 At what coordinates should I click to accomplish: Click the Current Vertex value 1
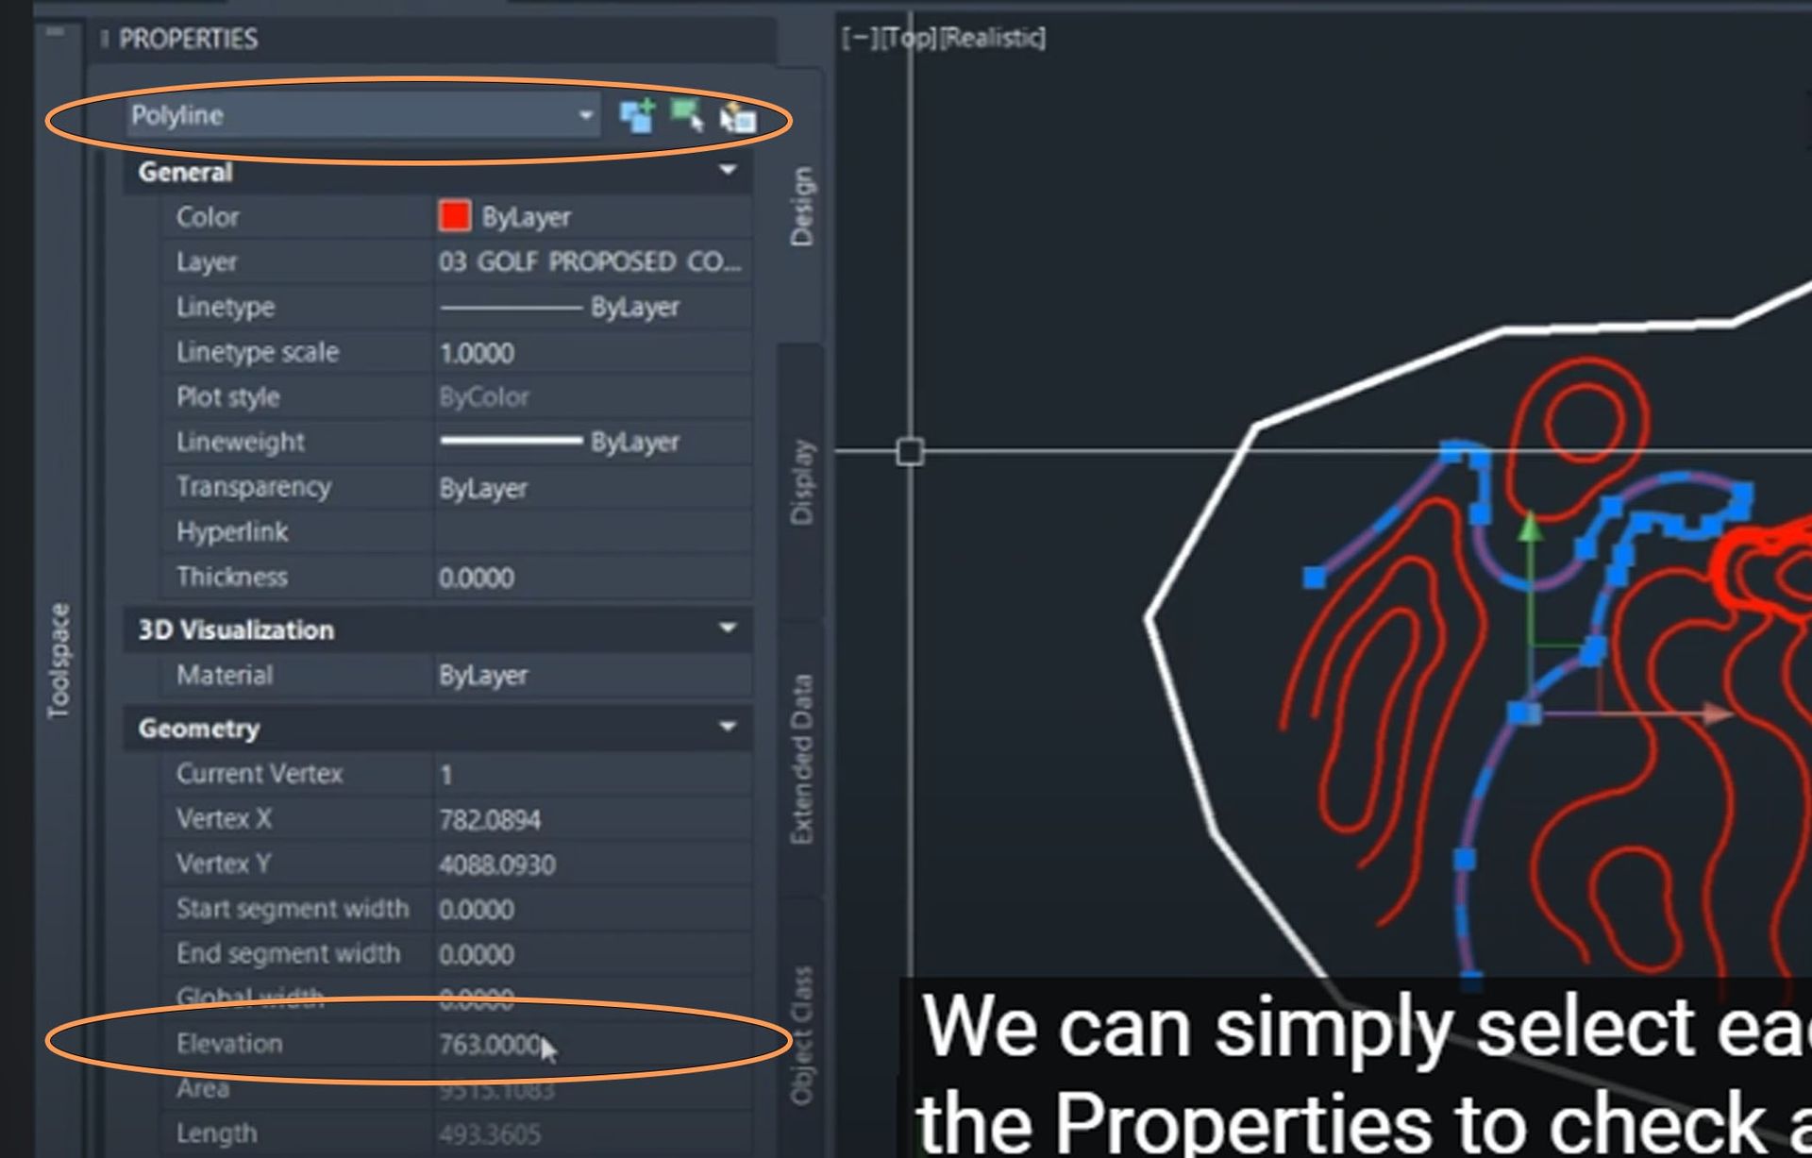(x=592, y=774)
